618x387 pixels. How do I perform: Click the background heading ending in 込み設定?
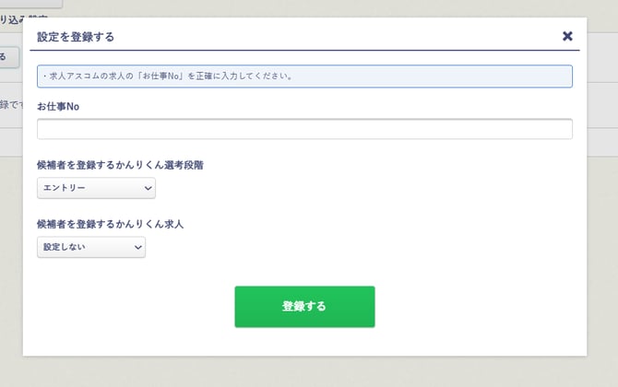coord(11,18)
